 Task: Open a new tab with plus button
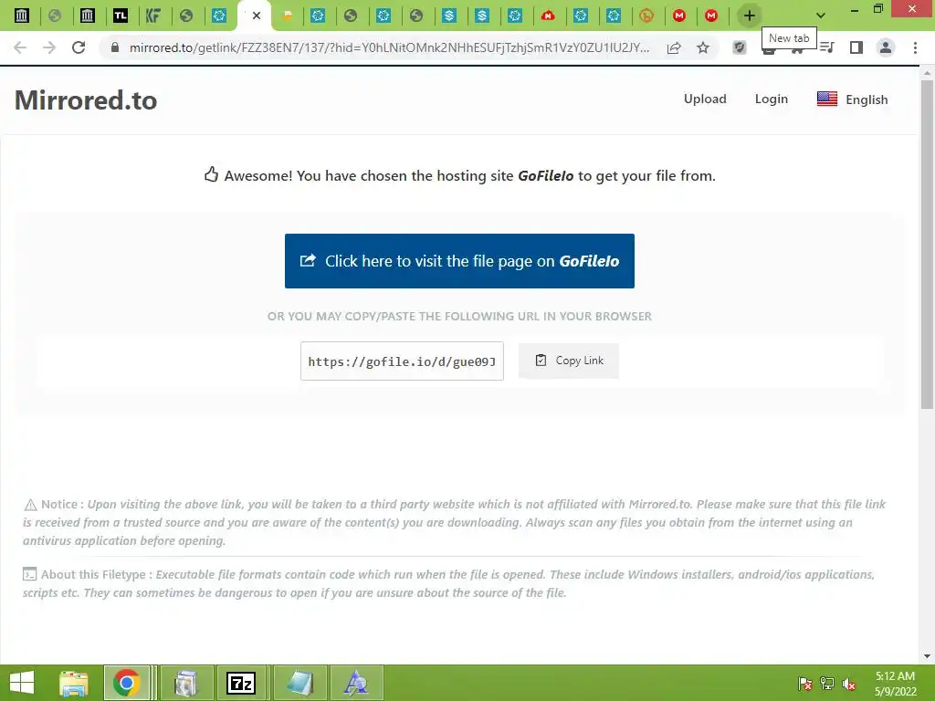750,16
